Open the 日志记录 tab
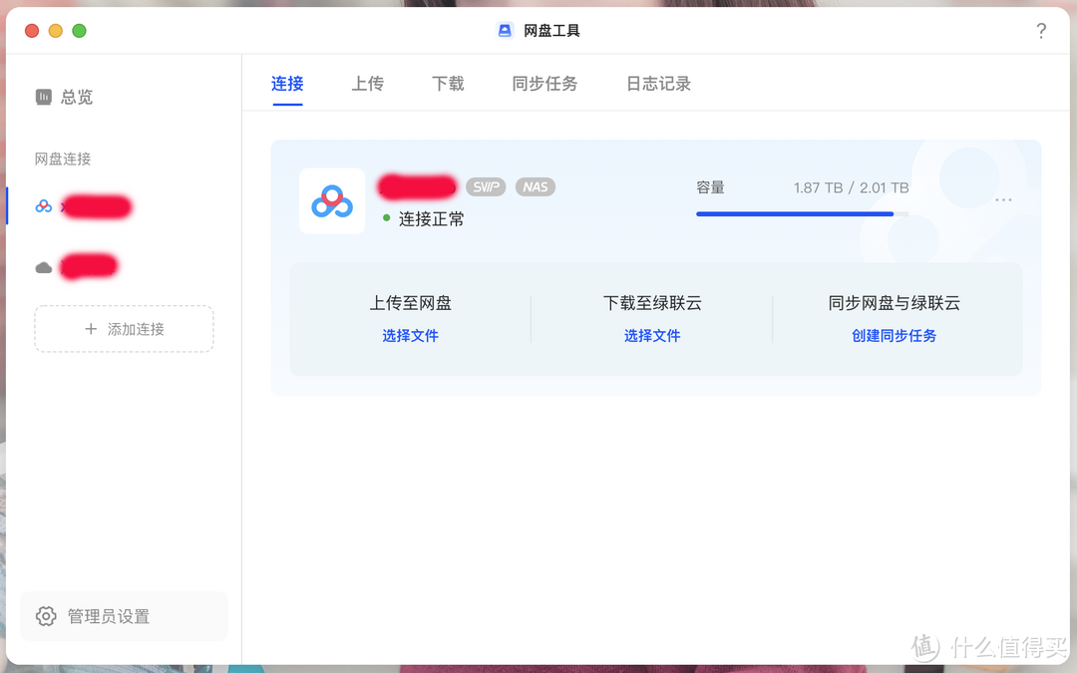The height and width of the screenshot is (673, 1077). point(657,84)
